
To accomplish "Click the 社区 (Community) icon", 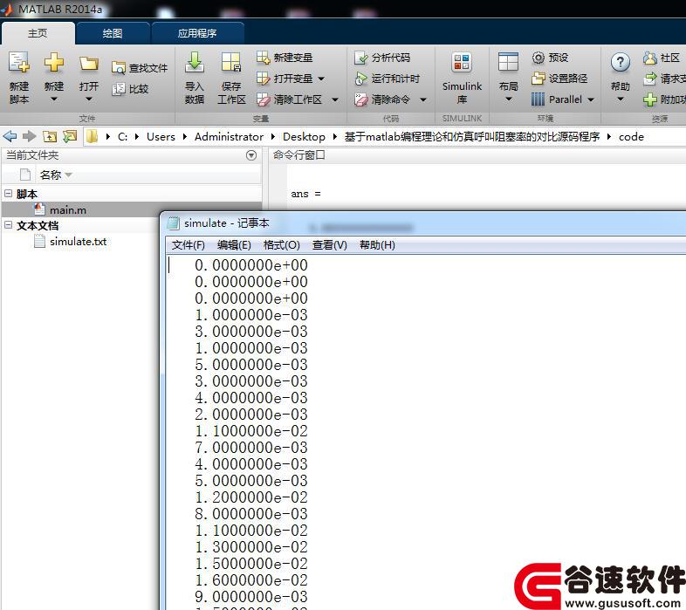I will 650,58.
